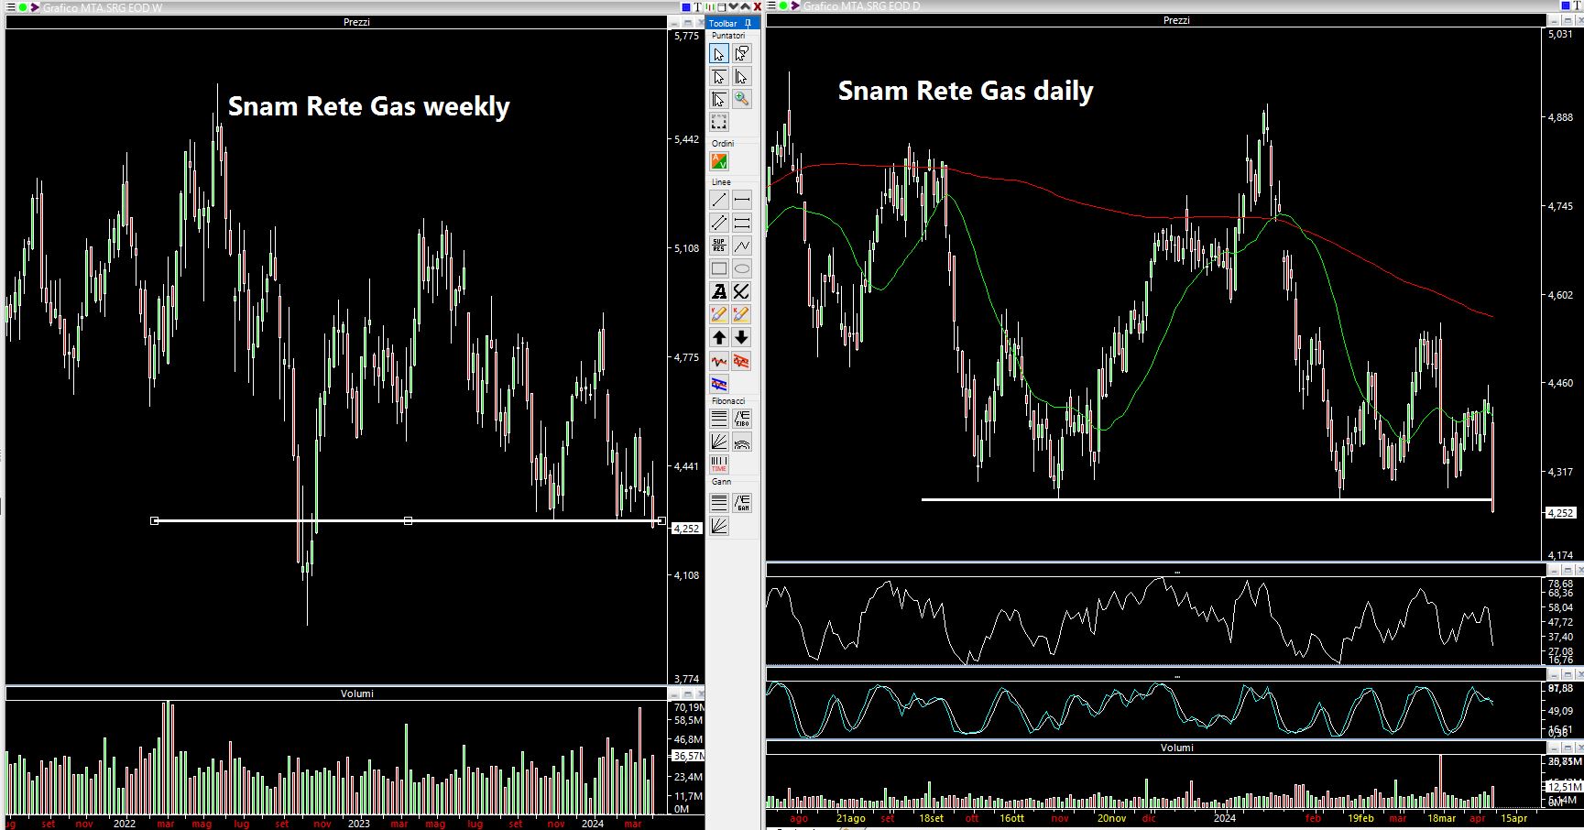Select the Gann horizontal lines tool
This screenshot has width=1584, height=830.
719,502
